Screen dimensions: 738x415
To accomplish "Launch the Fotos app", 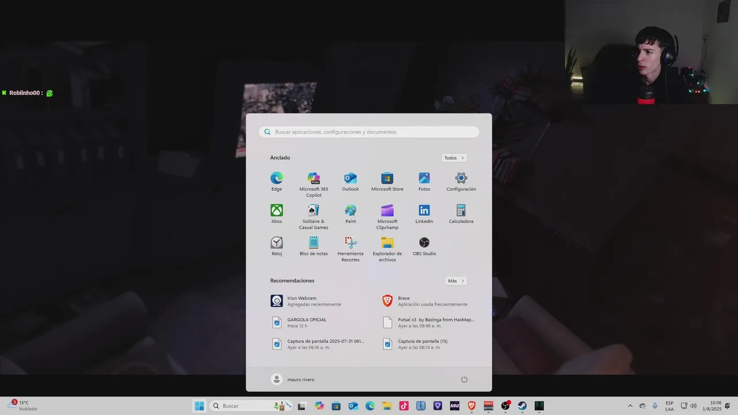I will 424,181.
